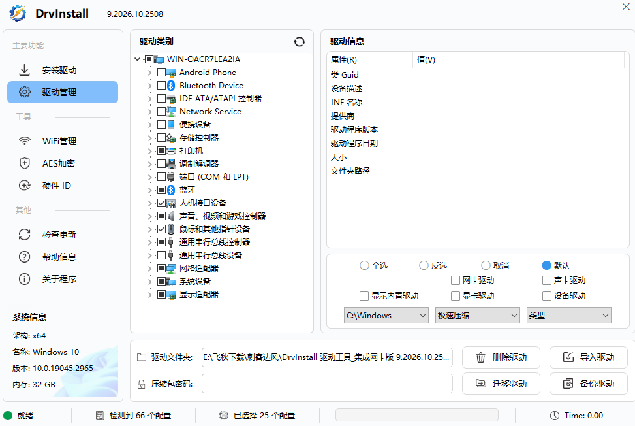
Task: Click the 通用串行总线控制器 USB icon
Action: click(x=171, y=242)
